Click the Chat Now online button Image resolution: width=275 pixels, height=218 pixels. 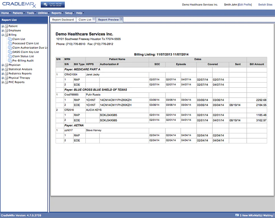(x=53, y=5)
